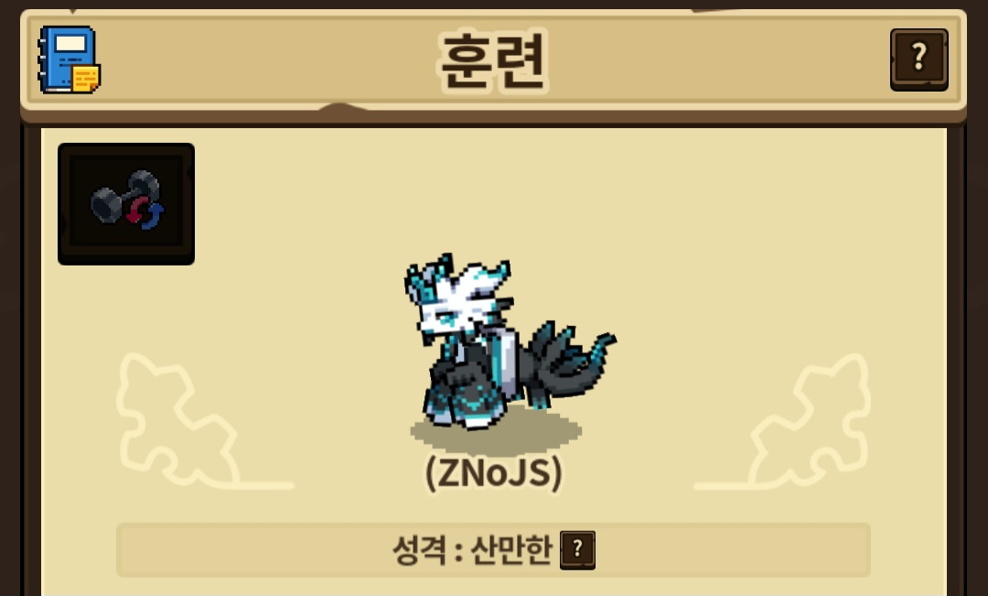Click the help question mark beside the 훈련 title
This screenshot has width=988, height=596.
(x=918, y=60)
